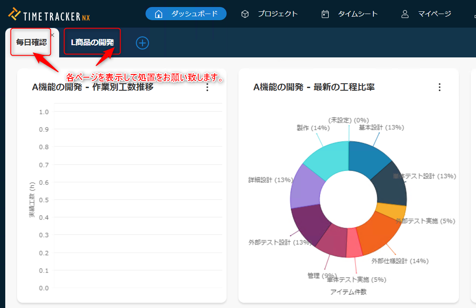Open options menu for 作業別工数推移 chart

coord(207,87)
